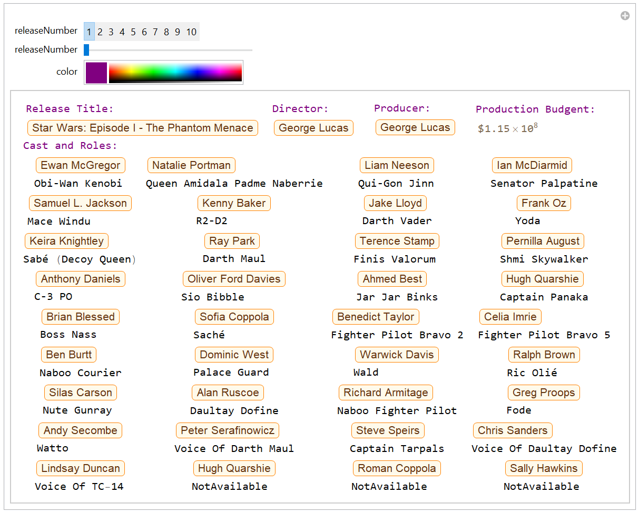Click the Cast and Roles heading
The width and height of the screenshot is (639, 513).
click(70, 146)
